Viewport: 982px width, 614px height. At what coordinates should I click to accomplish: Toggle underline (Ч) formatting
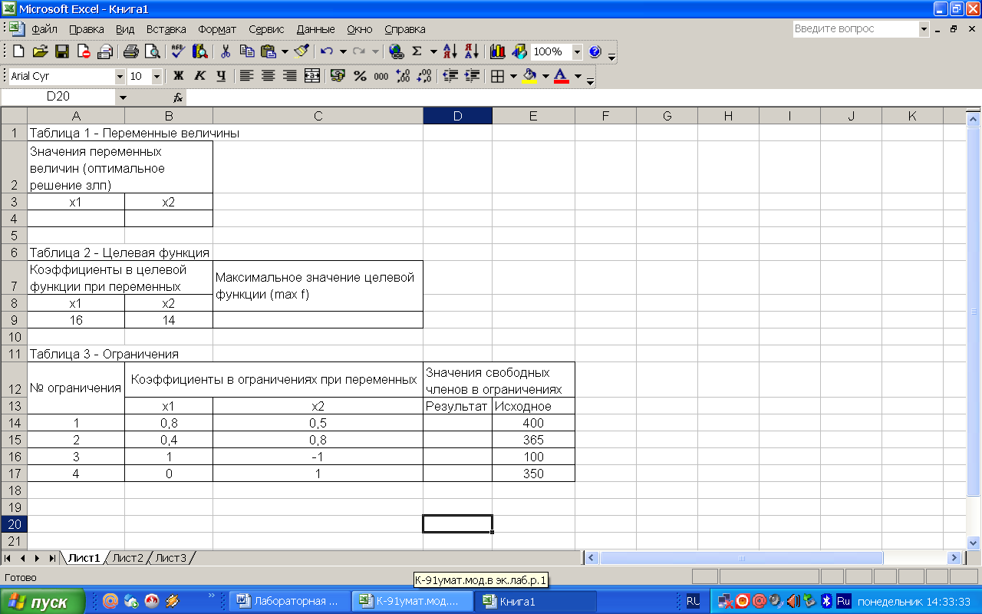[x=222, y=76]
